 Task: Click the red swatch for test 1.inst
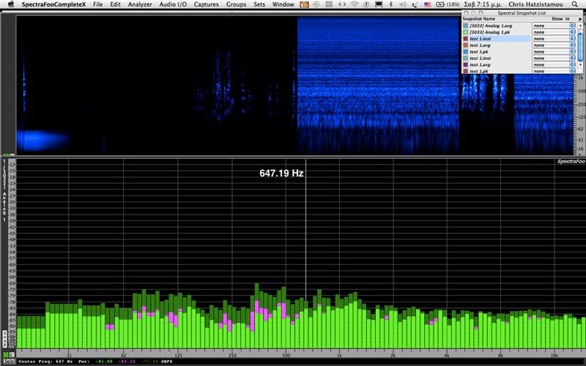tap(465, 39)
